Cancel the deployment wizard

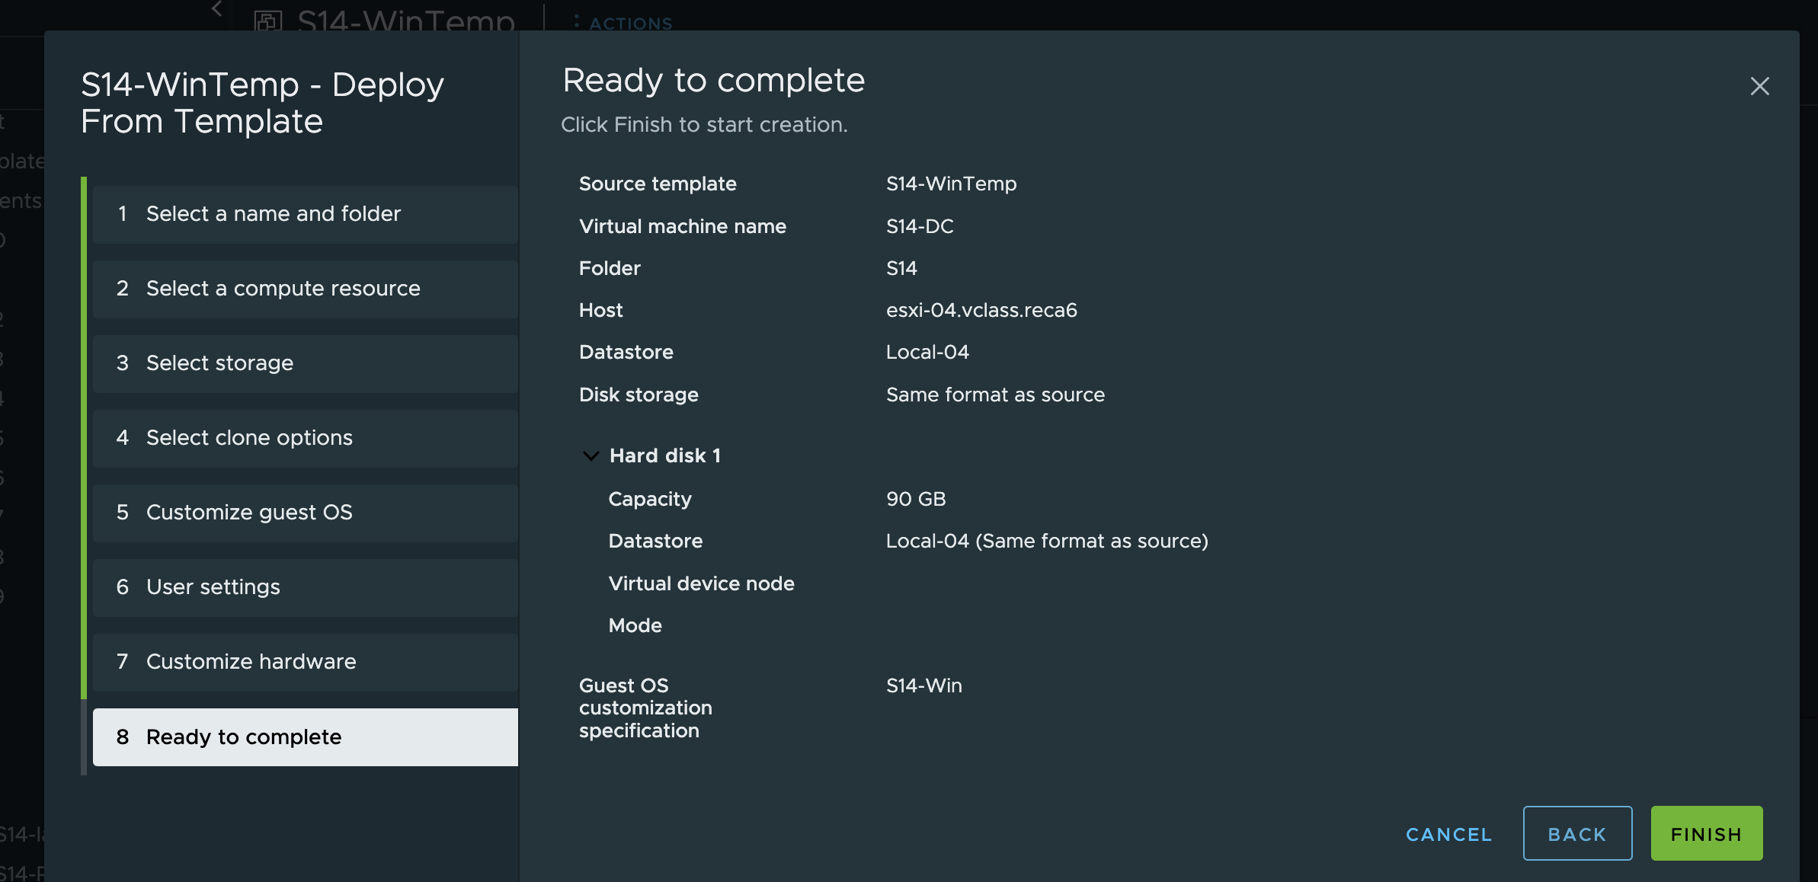[1448, 834]
